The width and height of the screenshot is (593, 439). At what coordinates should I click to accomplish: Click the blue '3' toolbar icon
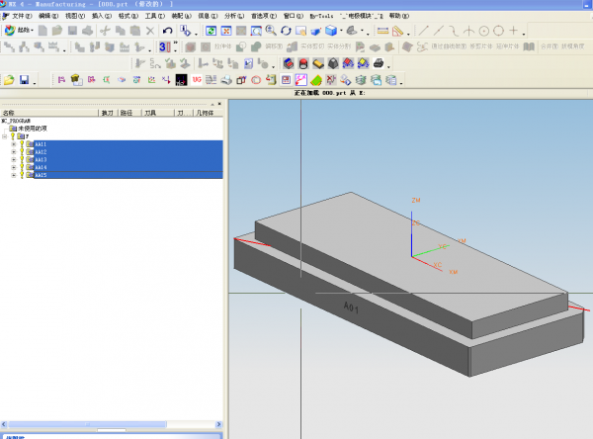pos(164,46)
